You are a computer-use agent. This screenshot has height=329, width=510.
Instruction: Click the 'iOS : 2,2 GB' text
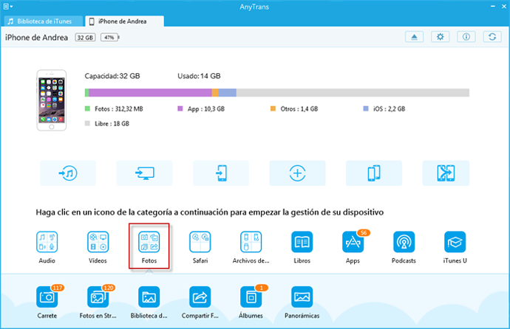click(x=390, y=109)
